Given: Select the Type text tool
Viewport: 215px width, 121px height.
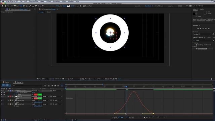Looking at the screenshot, I should click(x=27, y=6).
